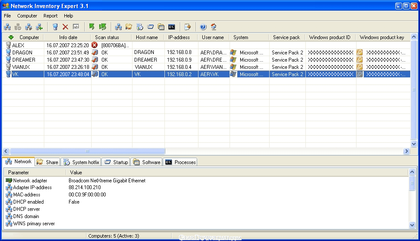Select the ALEX computer row
Image resolution: width=420 pixels, height=241 pixels.
[206, 45]
